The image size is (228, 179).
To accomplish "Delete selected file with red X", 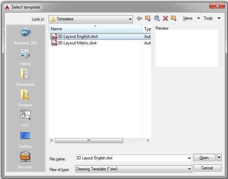I will pyautogui.click(x=165, y=18).
